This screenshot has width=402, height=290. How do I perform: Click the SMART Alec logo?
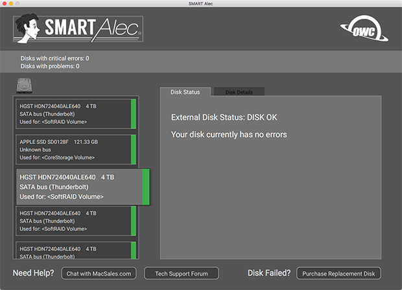(x=78, y=29)
